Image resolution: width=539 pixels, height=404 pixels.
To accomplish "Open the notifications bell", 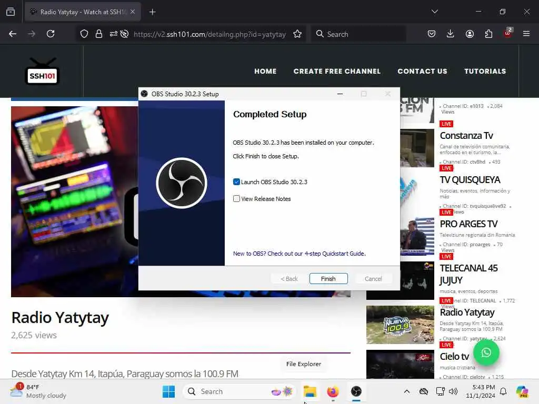I will (503, 391).
